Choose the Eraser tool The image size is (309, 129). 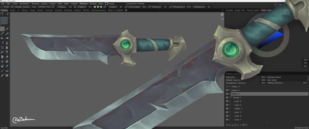point(7,57)
